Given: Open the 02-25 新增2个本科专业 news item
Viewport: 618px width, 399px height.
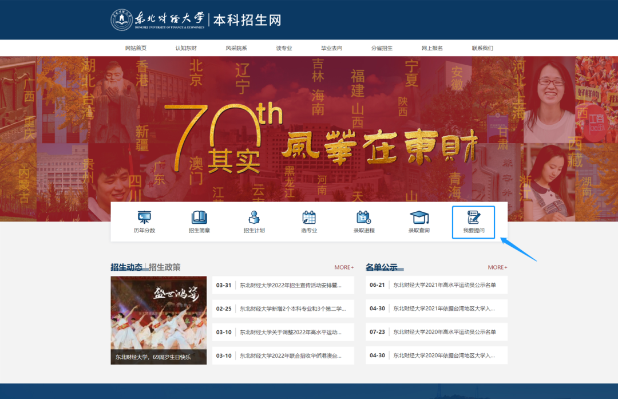Looking at the screenshot, I should coord(283,309).
